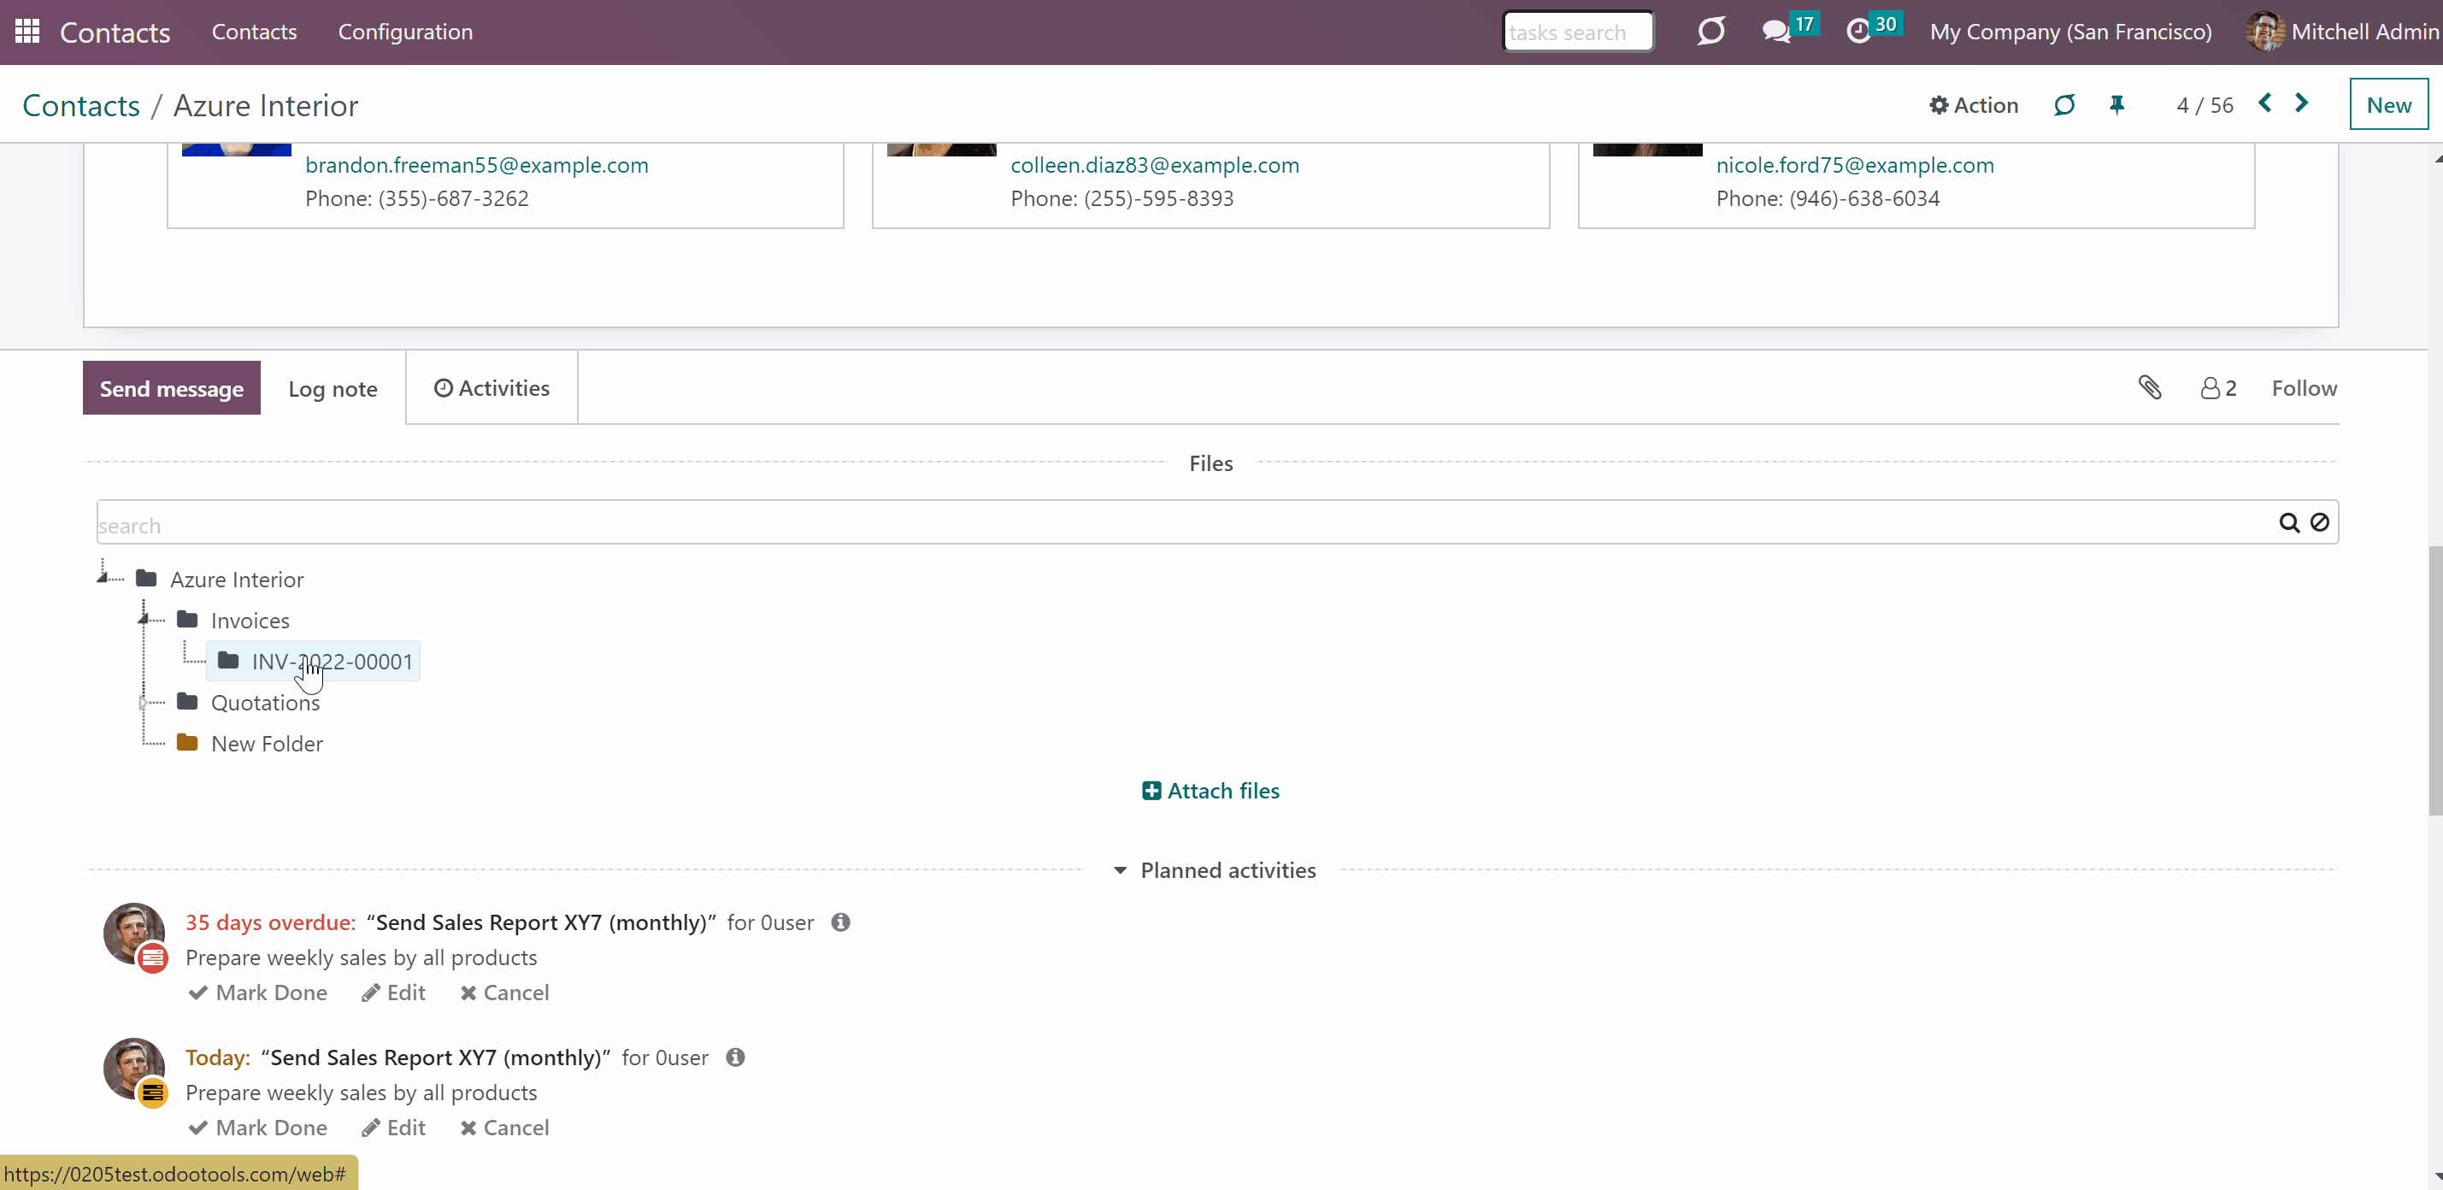Click the search magnifier in Files
Viewport: 2443px width, 1190px height.
[2288, 522]
